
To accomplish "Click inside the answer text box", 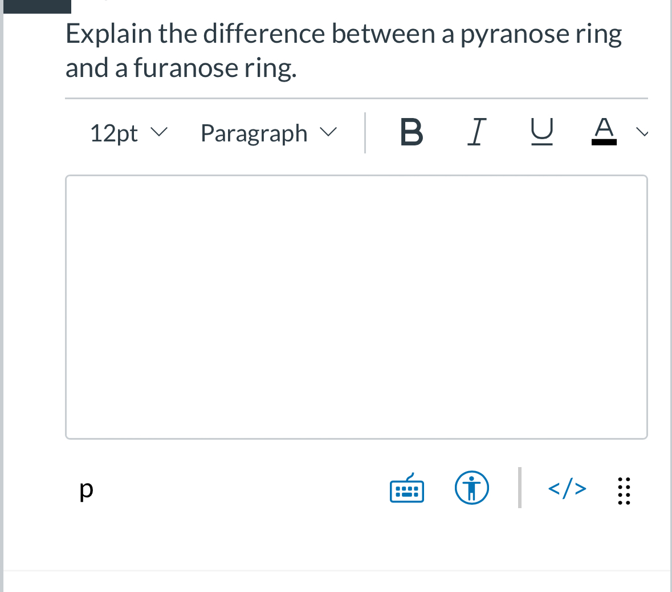I will pos(356,306).
